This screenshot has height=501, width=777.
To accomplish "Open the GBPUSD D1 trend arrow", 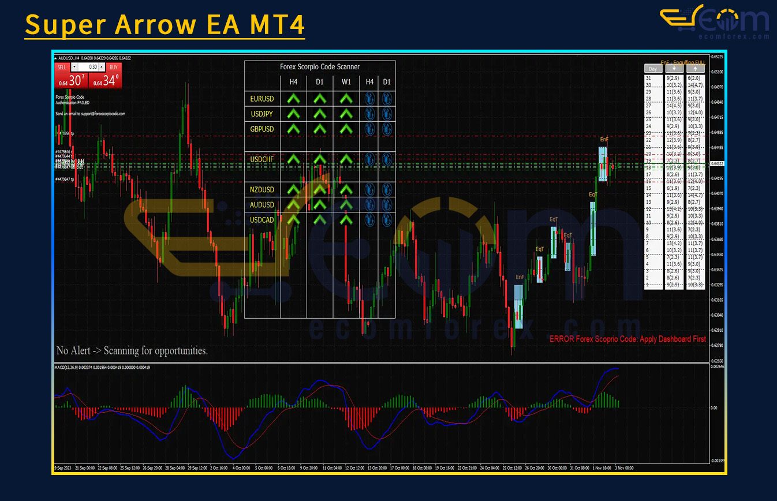I will pyautogui.click(x=320, y=129).
